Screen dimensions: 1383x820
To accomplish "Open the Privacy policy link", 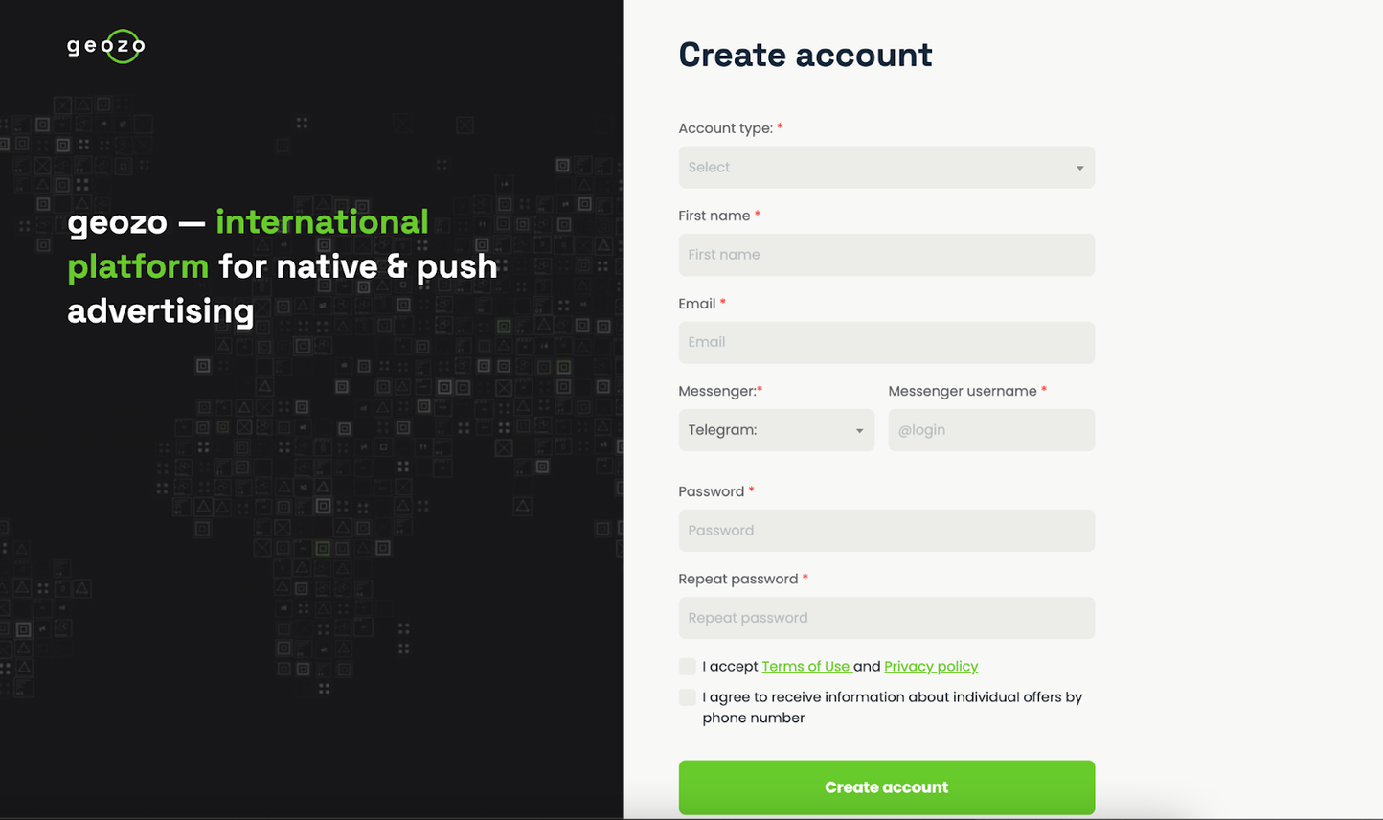I will point(931,667).
